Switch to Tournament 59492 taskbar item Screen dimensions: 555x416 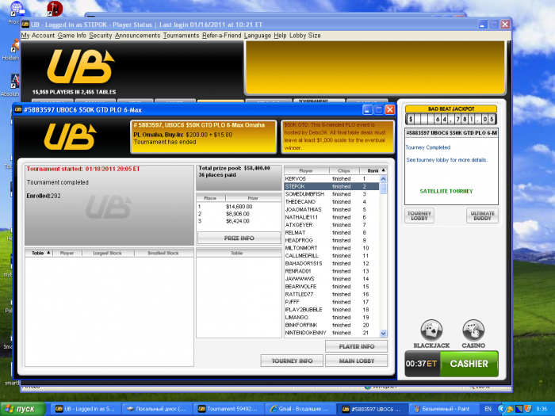click(x=228, y=409)
